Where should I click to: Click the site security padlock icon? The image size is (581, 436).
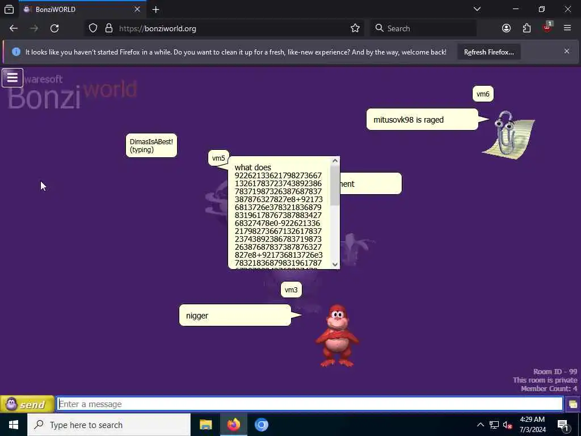[108, 28]
